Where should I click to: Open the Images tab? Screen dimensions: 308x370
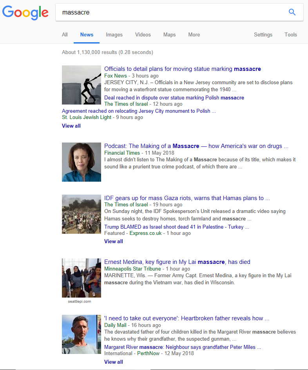114,35
